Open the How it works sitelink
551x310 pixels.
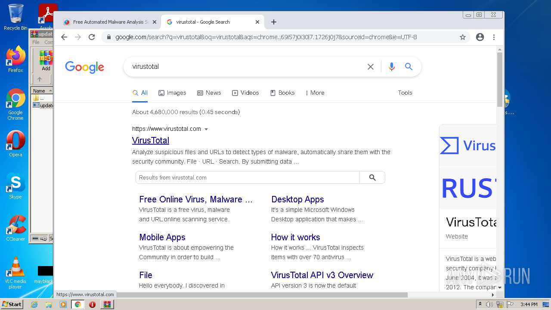(x=296, y=237)
